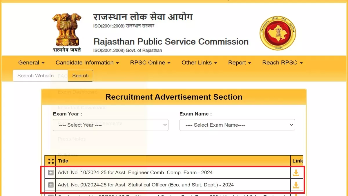Open the Select Exam Name dropdown
Image resolution: width=348 pixels, height=196 pixels.
tap(237, 125)
